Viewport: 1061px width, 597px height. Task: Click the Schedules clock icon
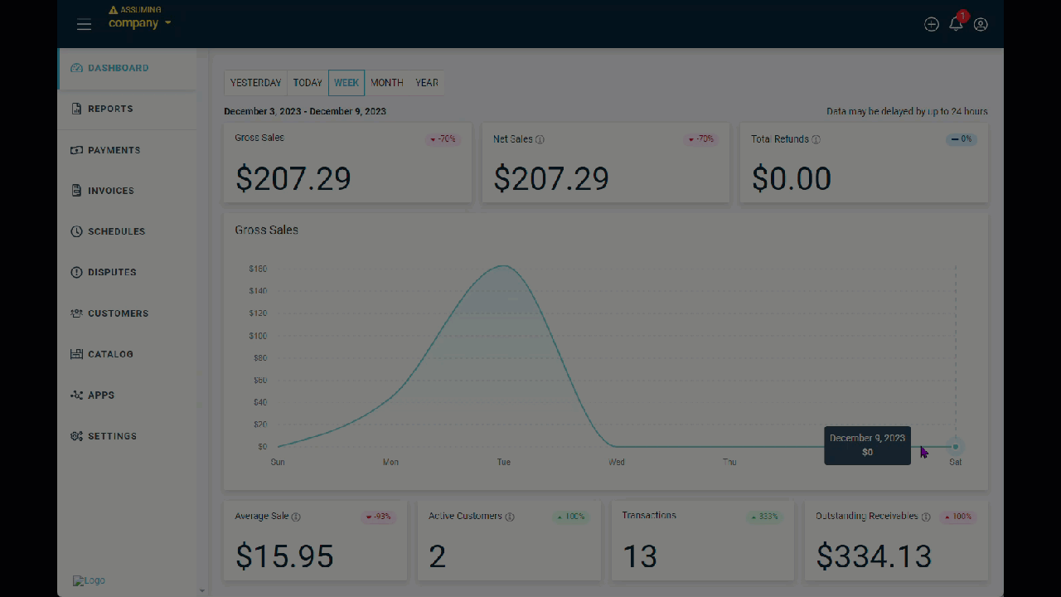[76, 231]
